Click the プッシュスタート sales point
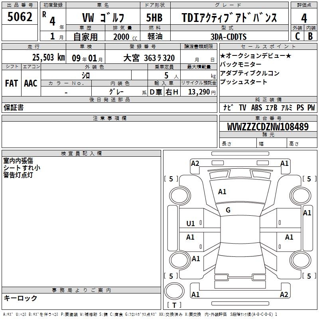Screen dimensions: 319x319 point(244,82)
